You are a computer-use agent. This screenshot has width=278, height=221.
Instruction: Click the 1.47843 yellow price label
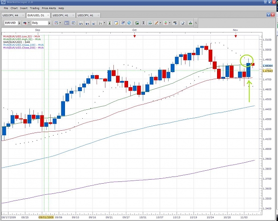click(268, 71)
